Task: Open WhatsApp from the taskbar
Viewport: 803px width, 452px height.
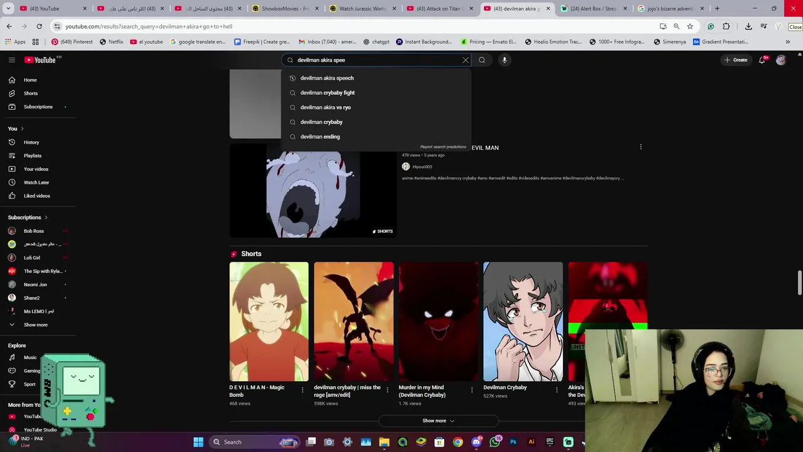Action: click(x=495, y=442)
